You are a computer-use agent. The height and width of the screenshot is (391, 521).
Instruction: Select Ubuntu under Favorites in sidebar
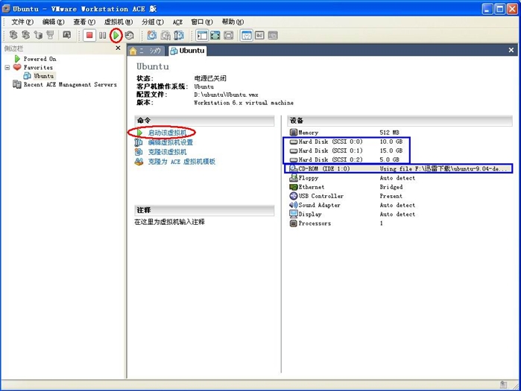(x=43, y=76)
